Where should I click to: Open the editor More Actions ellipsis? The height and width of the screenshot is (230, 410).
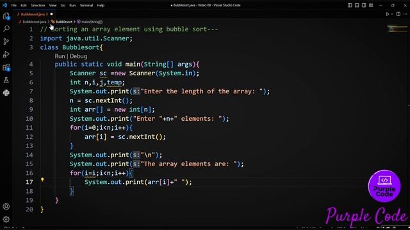pyautogui.click(x=406, y=14)
